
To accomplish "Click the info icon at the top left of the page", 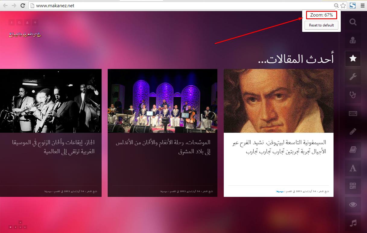I will (11, 22).
